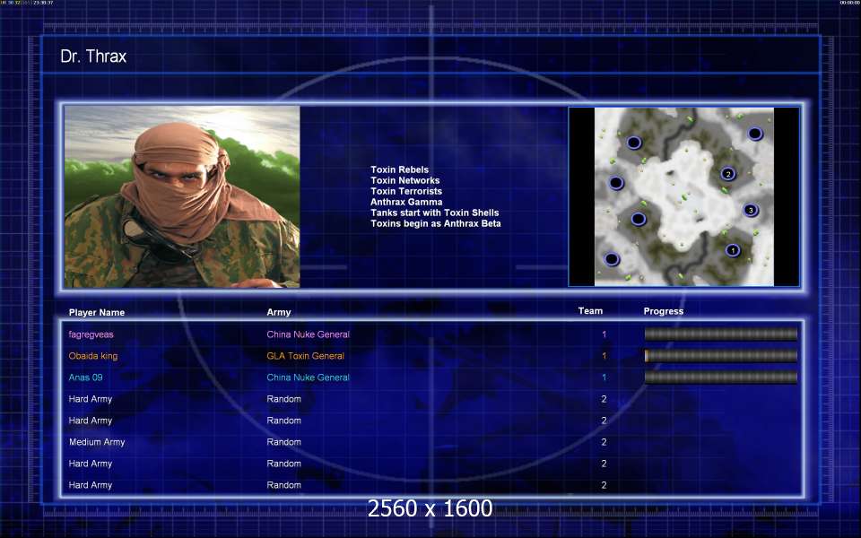Viewport: 861px width, 538px height.
Task: Click Tanks start with Toxin Shells text
Action: click(x=434, y=213)
